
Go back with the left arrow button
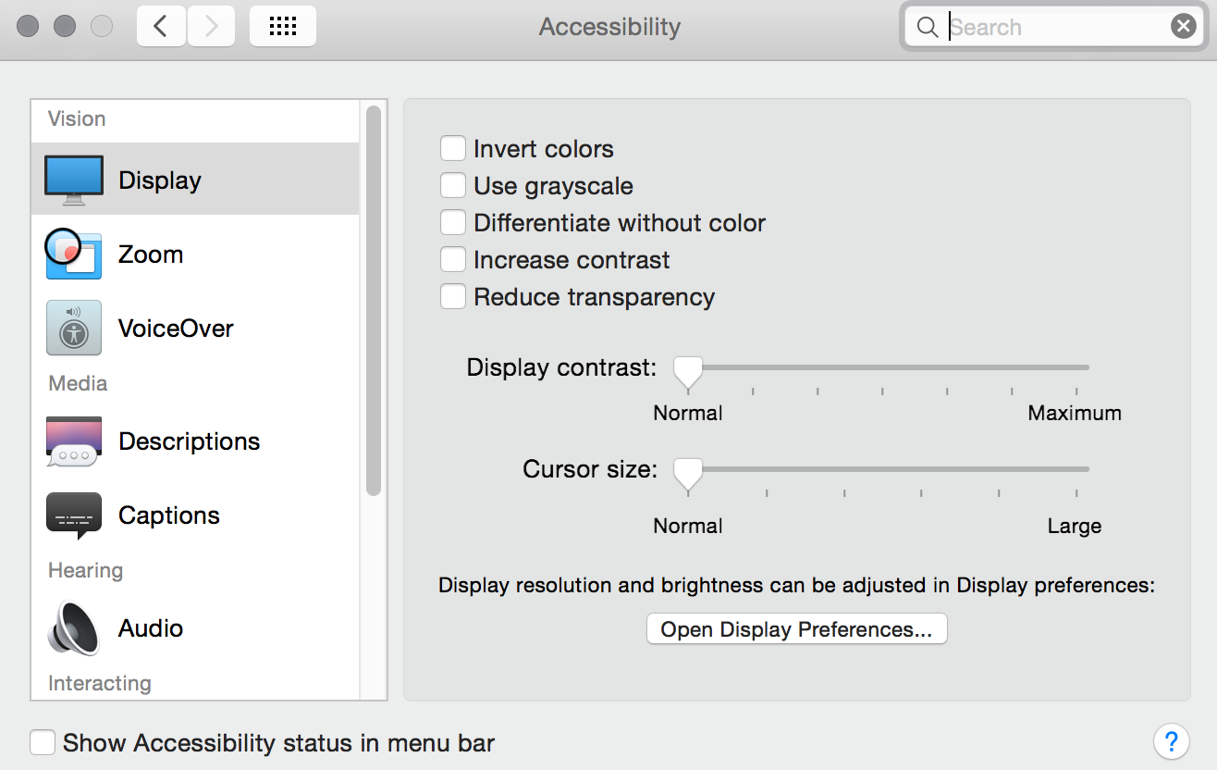tap(161, 26)
